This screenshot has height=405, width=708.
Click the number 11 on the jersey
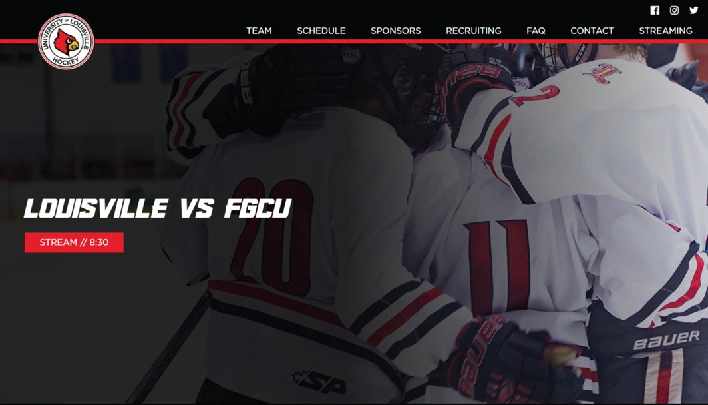498,266
